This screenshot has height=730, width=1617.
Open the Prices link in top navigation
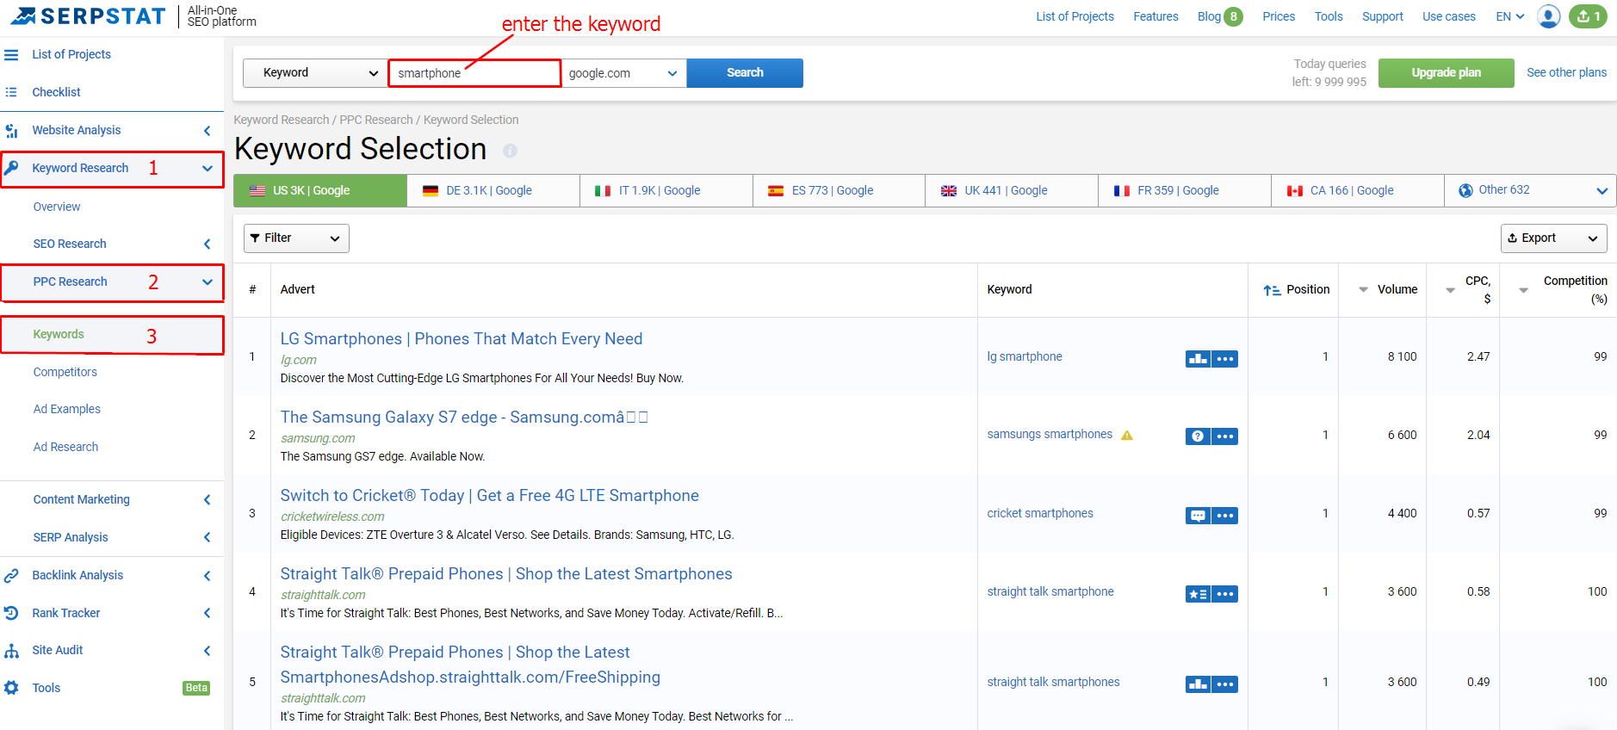(1279, 16)
